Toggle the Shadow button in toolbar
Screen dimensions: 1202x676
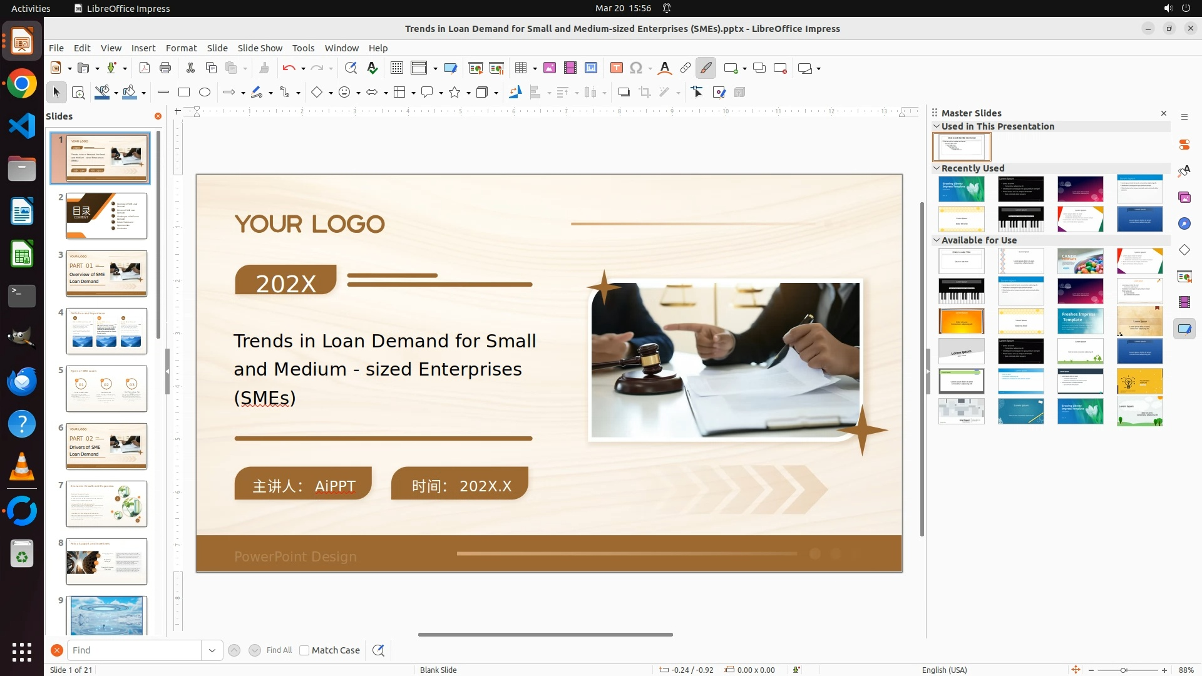(x=624, y=93)
